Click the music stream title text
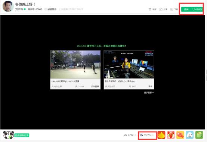This screenshot has width=207, height=142. point(121,81)
